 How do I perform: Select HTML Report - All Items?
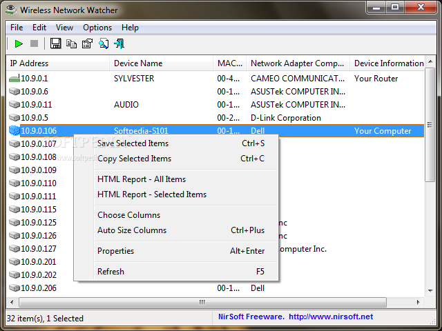pyautogui.click(x=141, y=179)
